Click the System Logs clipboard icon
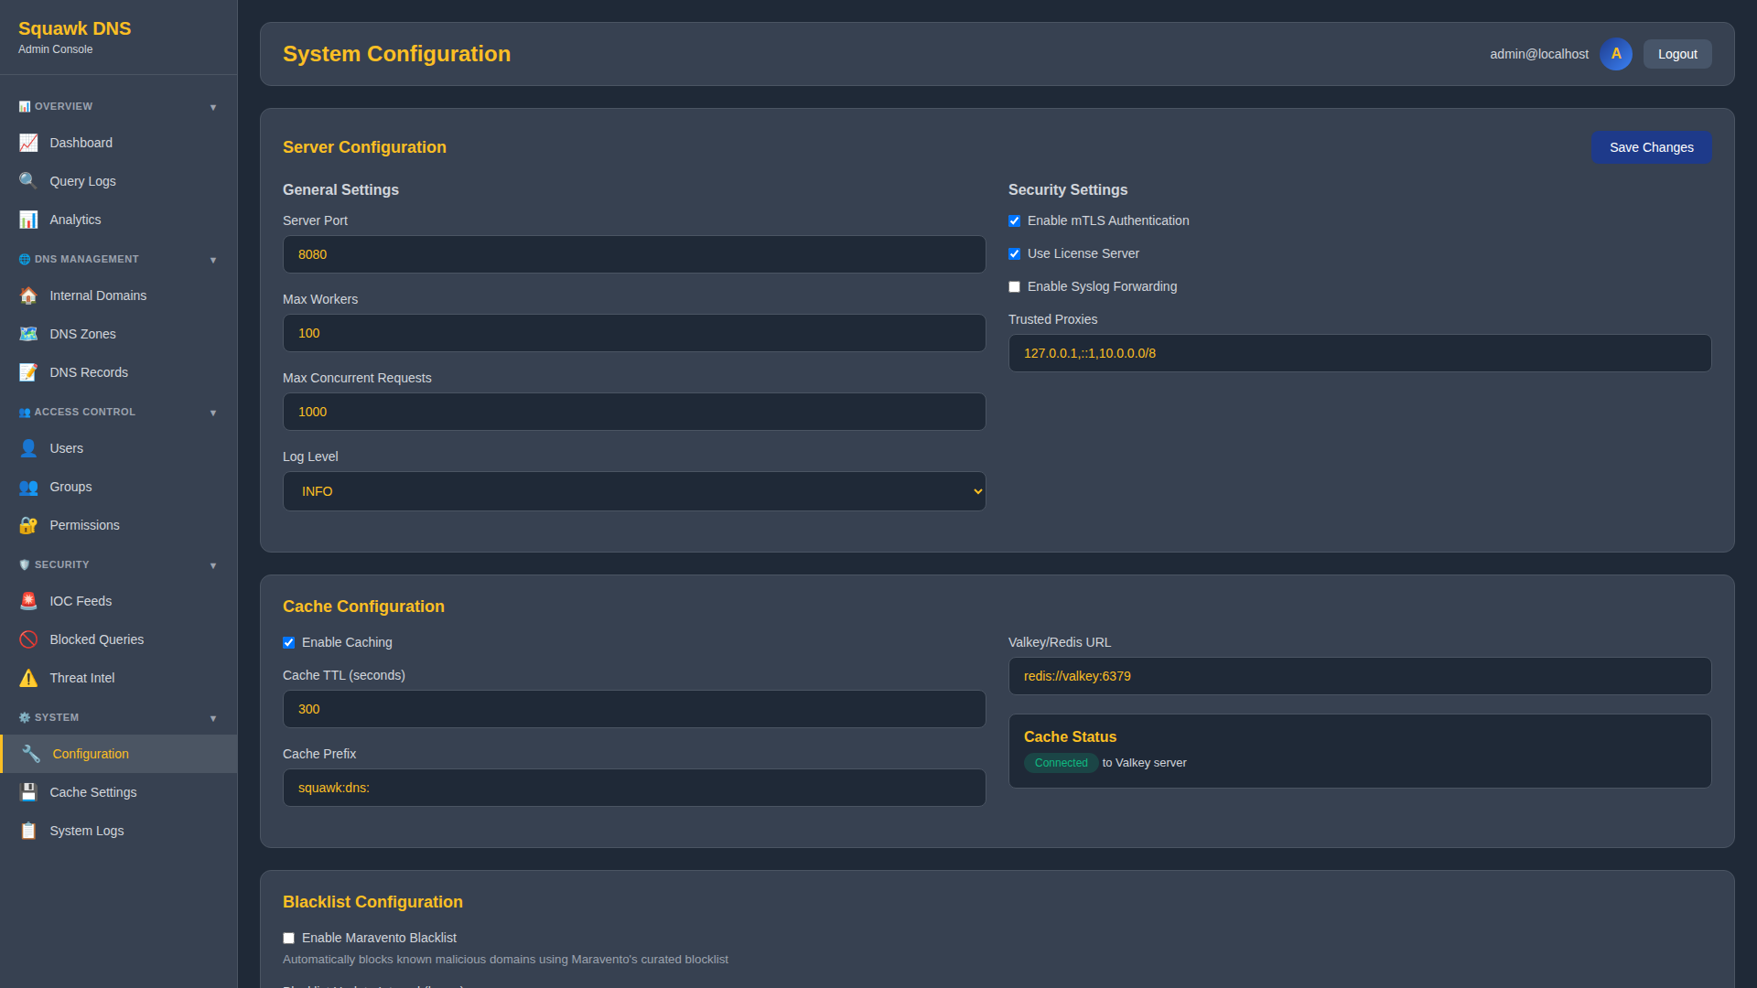The height and width of the screenshot is (988, 1757). (x=28, y=831)
